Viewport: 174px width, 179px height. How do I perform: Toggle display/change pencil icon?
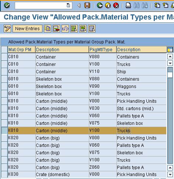pos(7,29)
